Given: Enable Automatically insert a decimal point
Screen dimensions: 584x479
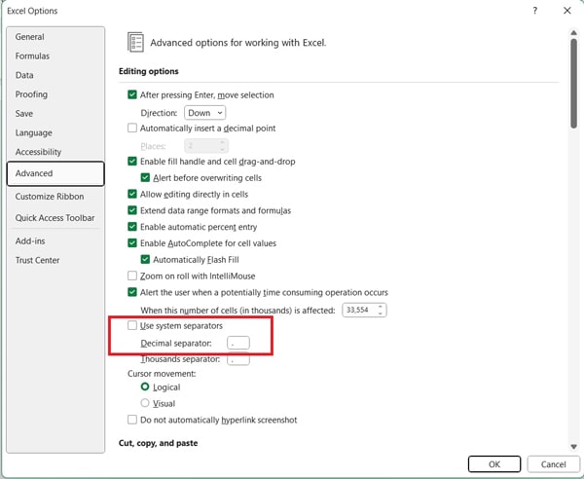Looking at the screenshot, I should (x=133, y=128).
